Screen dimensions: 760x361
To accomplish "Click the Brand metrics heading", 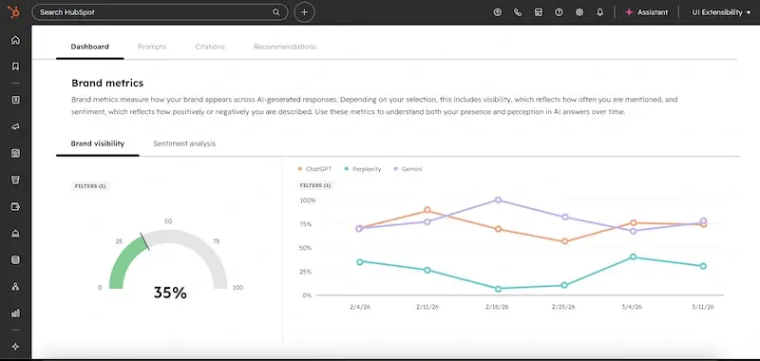I will click(x=107, y=84).
